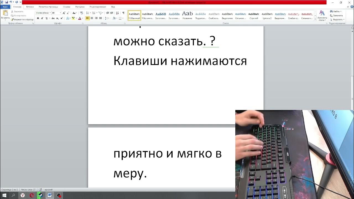Toggle bold (Ж) formatting
The image size is (354, 199).
(38, 18)
